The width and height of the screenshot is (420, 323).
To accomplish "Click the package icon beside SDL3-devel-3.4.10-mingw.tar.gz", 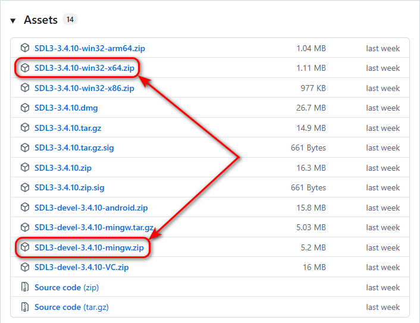I will pos(25,227).
